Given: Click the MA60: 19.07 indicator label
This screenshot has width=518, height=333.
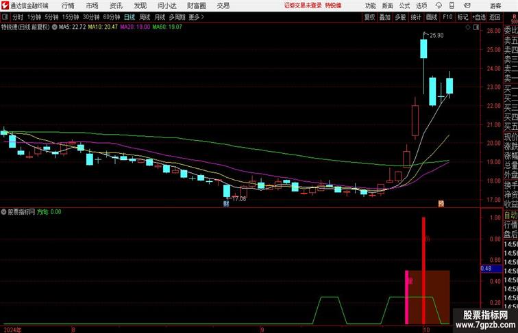Looking at the screenshot, I should coord(167,27).
